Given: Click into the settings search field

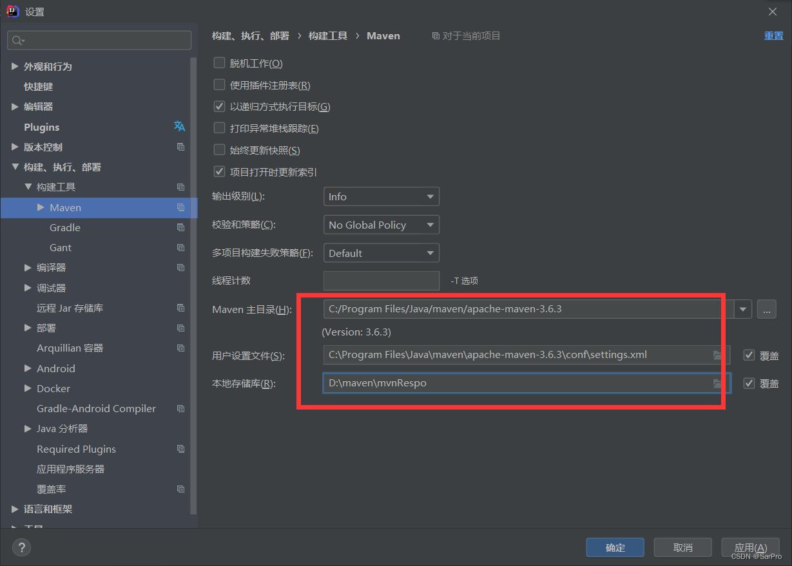Looking at the screenshot, I should point(99,40).
